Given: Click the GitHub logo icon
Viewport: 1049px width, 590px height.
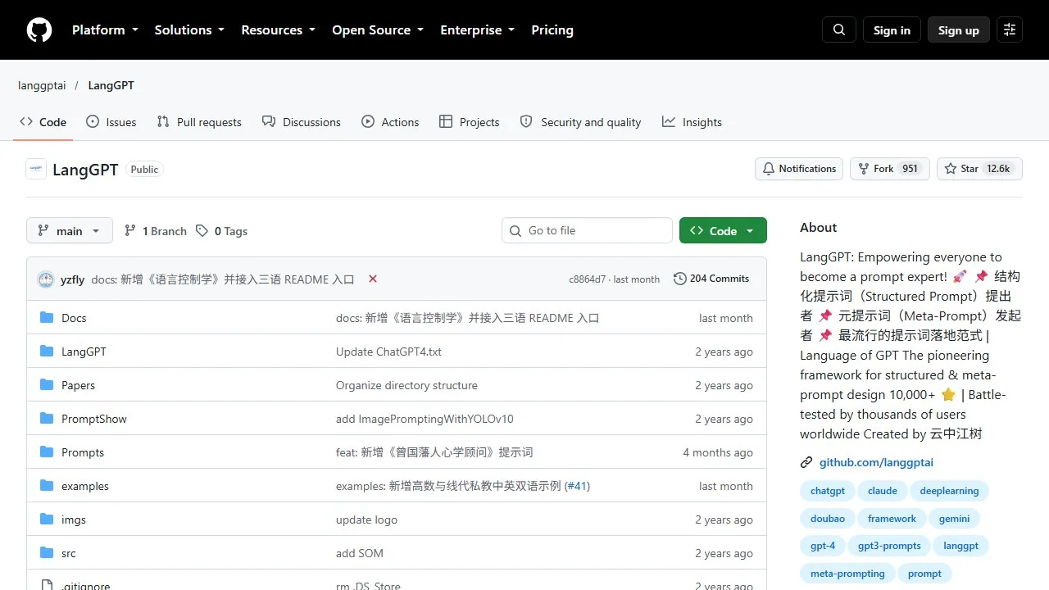Looking at the screenshot, I should tap(39, 30).
